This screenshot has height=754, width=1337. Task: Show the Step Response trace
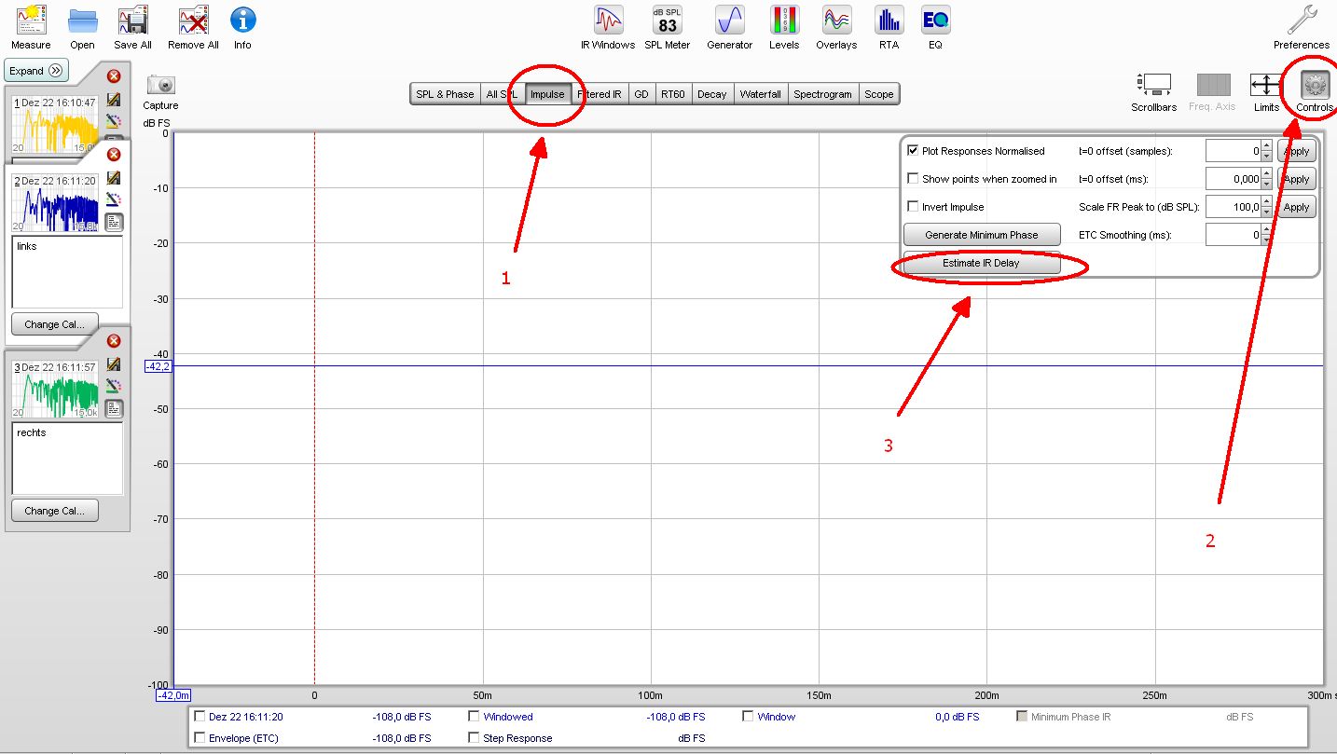tap(474, 738)
